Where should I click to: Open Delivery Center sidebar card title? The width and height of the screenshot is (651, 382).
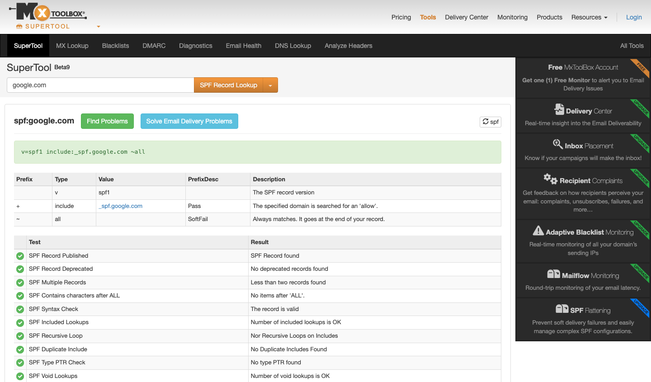(x=589, y=111)
